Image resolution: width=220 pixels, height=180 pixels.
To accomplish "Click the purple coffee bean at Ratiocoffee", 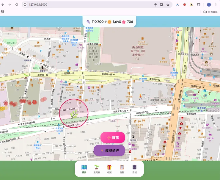I will [x=207, y=125].
